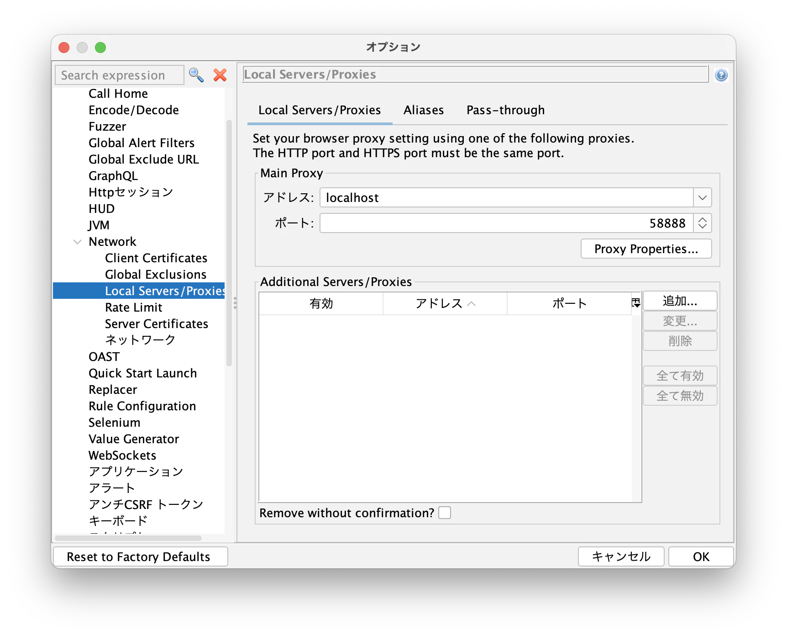Click the options tree vertical scrollbar

click(229, 242)
